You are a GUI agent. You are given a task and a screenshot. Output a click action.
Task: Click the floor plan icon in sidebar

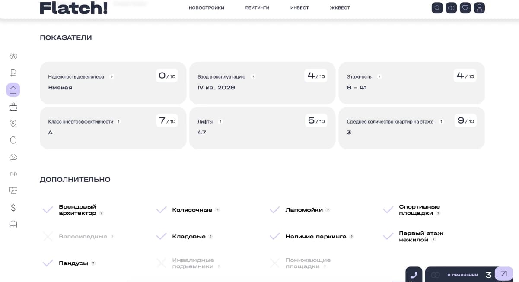[x=13, y=190]
